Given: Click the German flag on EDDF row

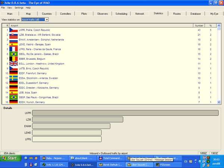Looking at the screenshot, I should (x=13, y=73).
